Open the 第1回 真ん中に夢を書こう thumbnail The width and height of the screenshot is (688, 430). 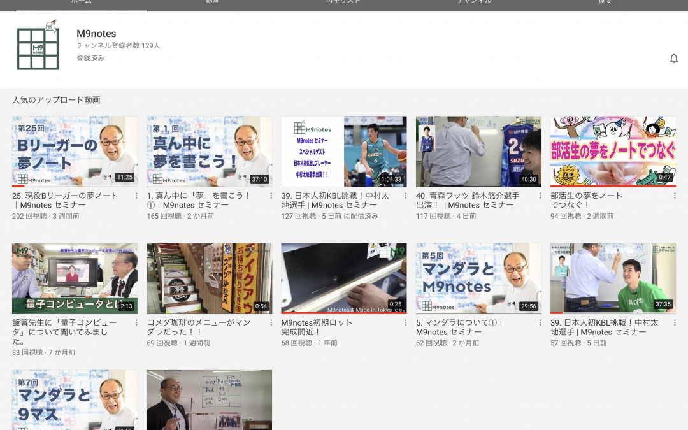pyautogui.click(x=210, y=152)
